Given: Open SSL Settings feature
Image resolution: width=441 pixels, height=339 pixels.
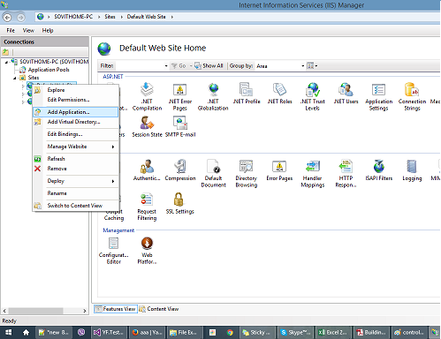Looking at the screenshot, I should 179,203.
